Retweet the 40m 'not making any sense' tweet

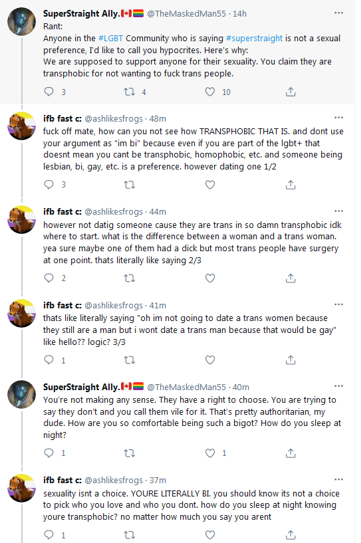pos(130,453)
